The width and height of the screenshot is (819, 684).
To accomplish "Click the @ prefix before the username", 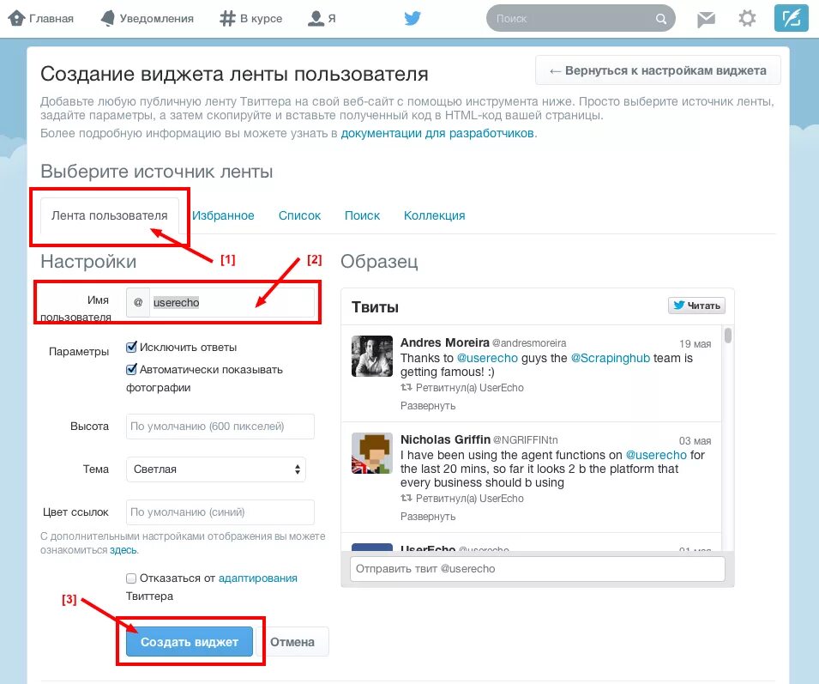I will click(138, 303).
